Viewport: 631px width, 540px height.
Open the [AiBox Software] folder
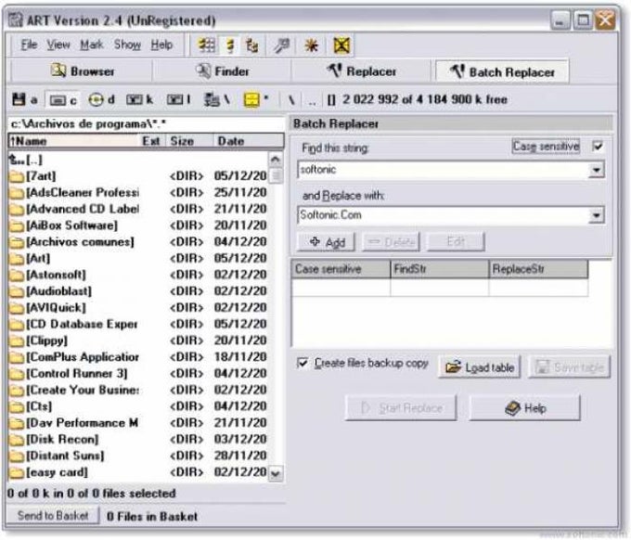point(137,225)
